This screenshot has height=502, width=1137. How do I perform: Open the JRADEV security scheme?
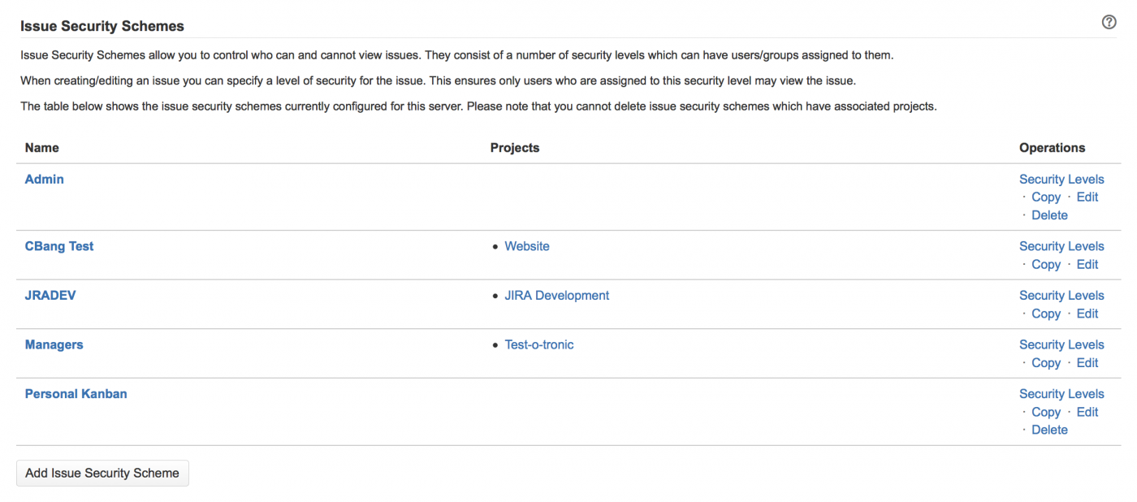pyautogui.click(x=50, y=296)
